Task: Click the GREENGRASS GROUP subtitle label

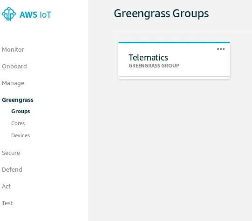Action: coord(154,66)
